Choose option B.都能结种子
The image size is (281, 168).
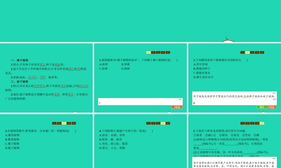click(202, 69)
